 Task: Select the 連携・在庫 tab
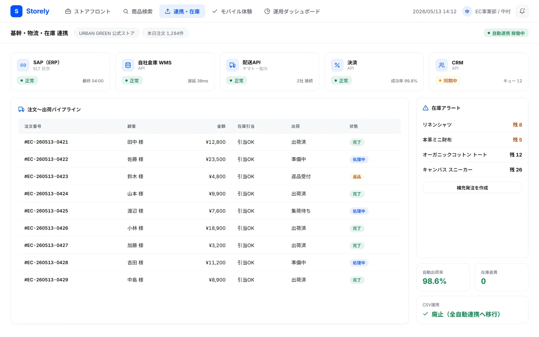[x=182, y=11]
